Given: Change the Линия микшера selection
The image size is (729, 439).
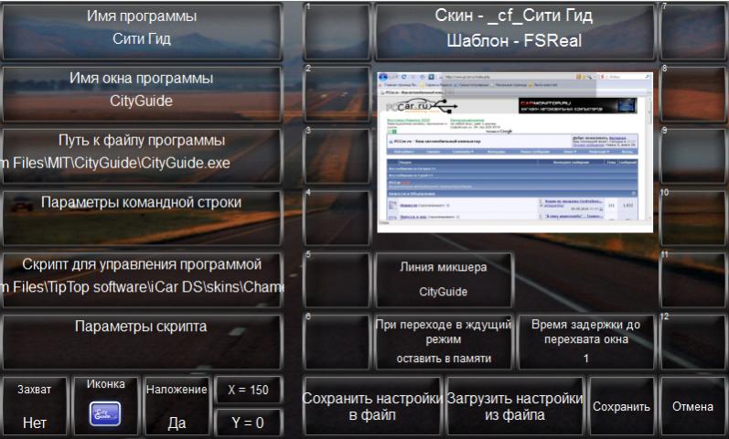Looking at the screenshot, I should 444,280.
